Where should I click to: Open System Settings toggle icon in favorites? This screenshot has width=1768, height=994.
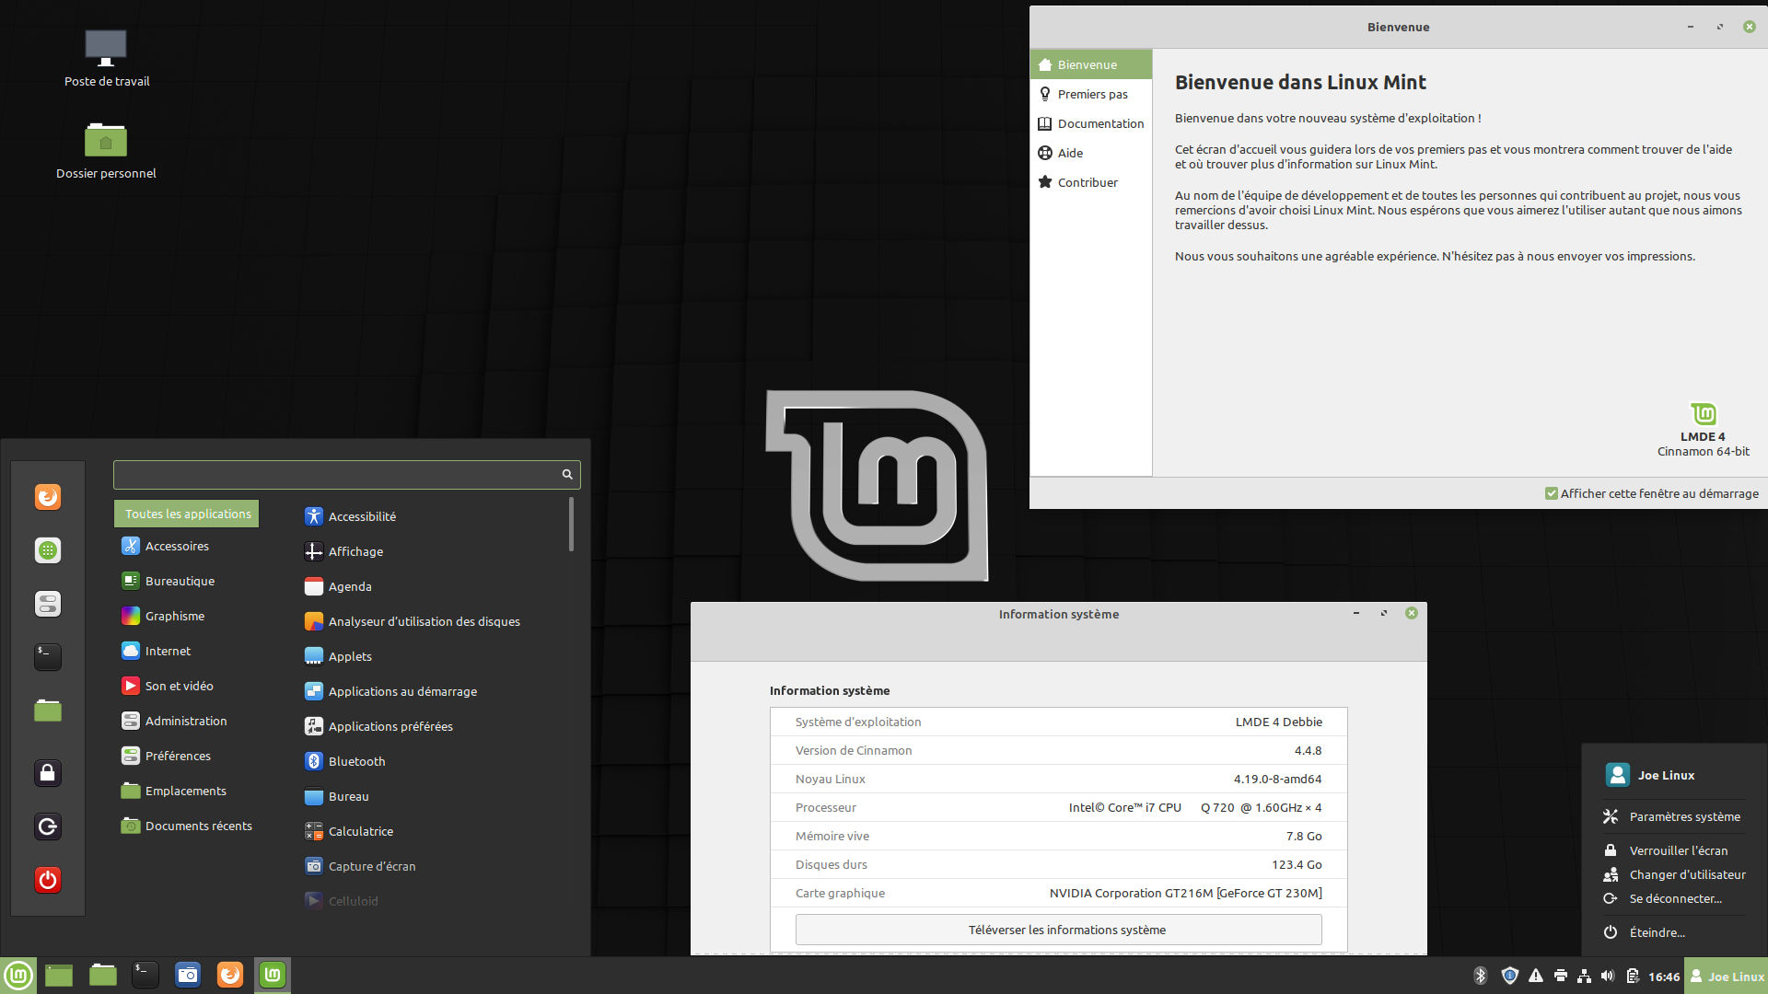(x=48, y=604)
